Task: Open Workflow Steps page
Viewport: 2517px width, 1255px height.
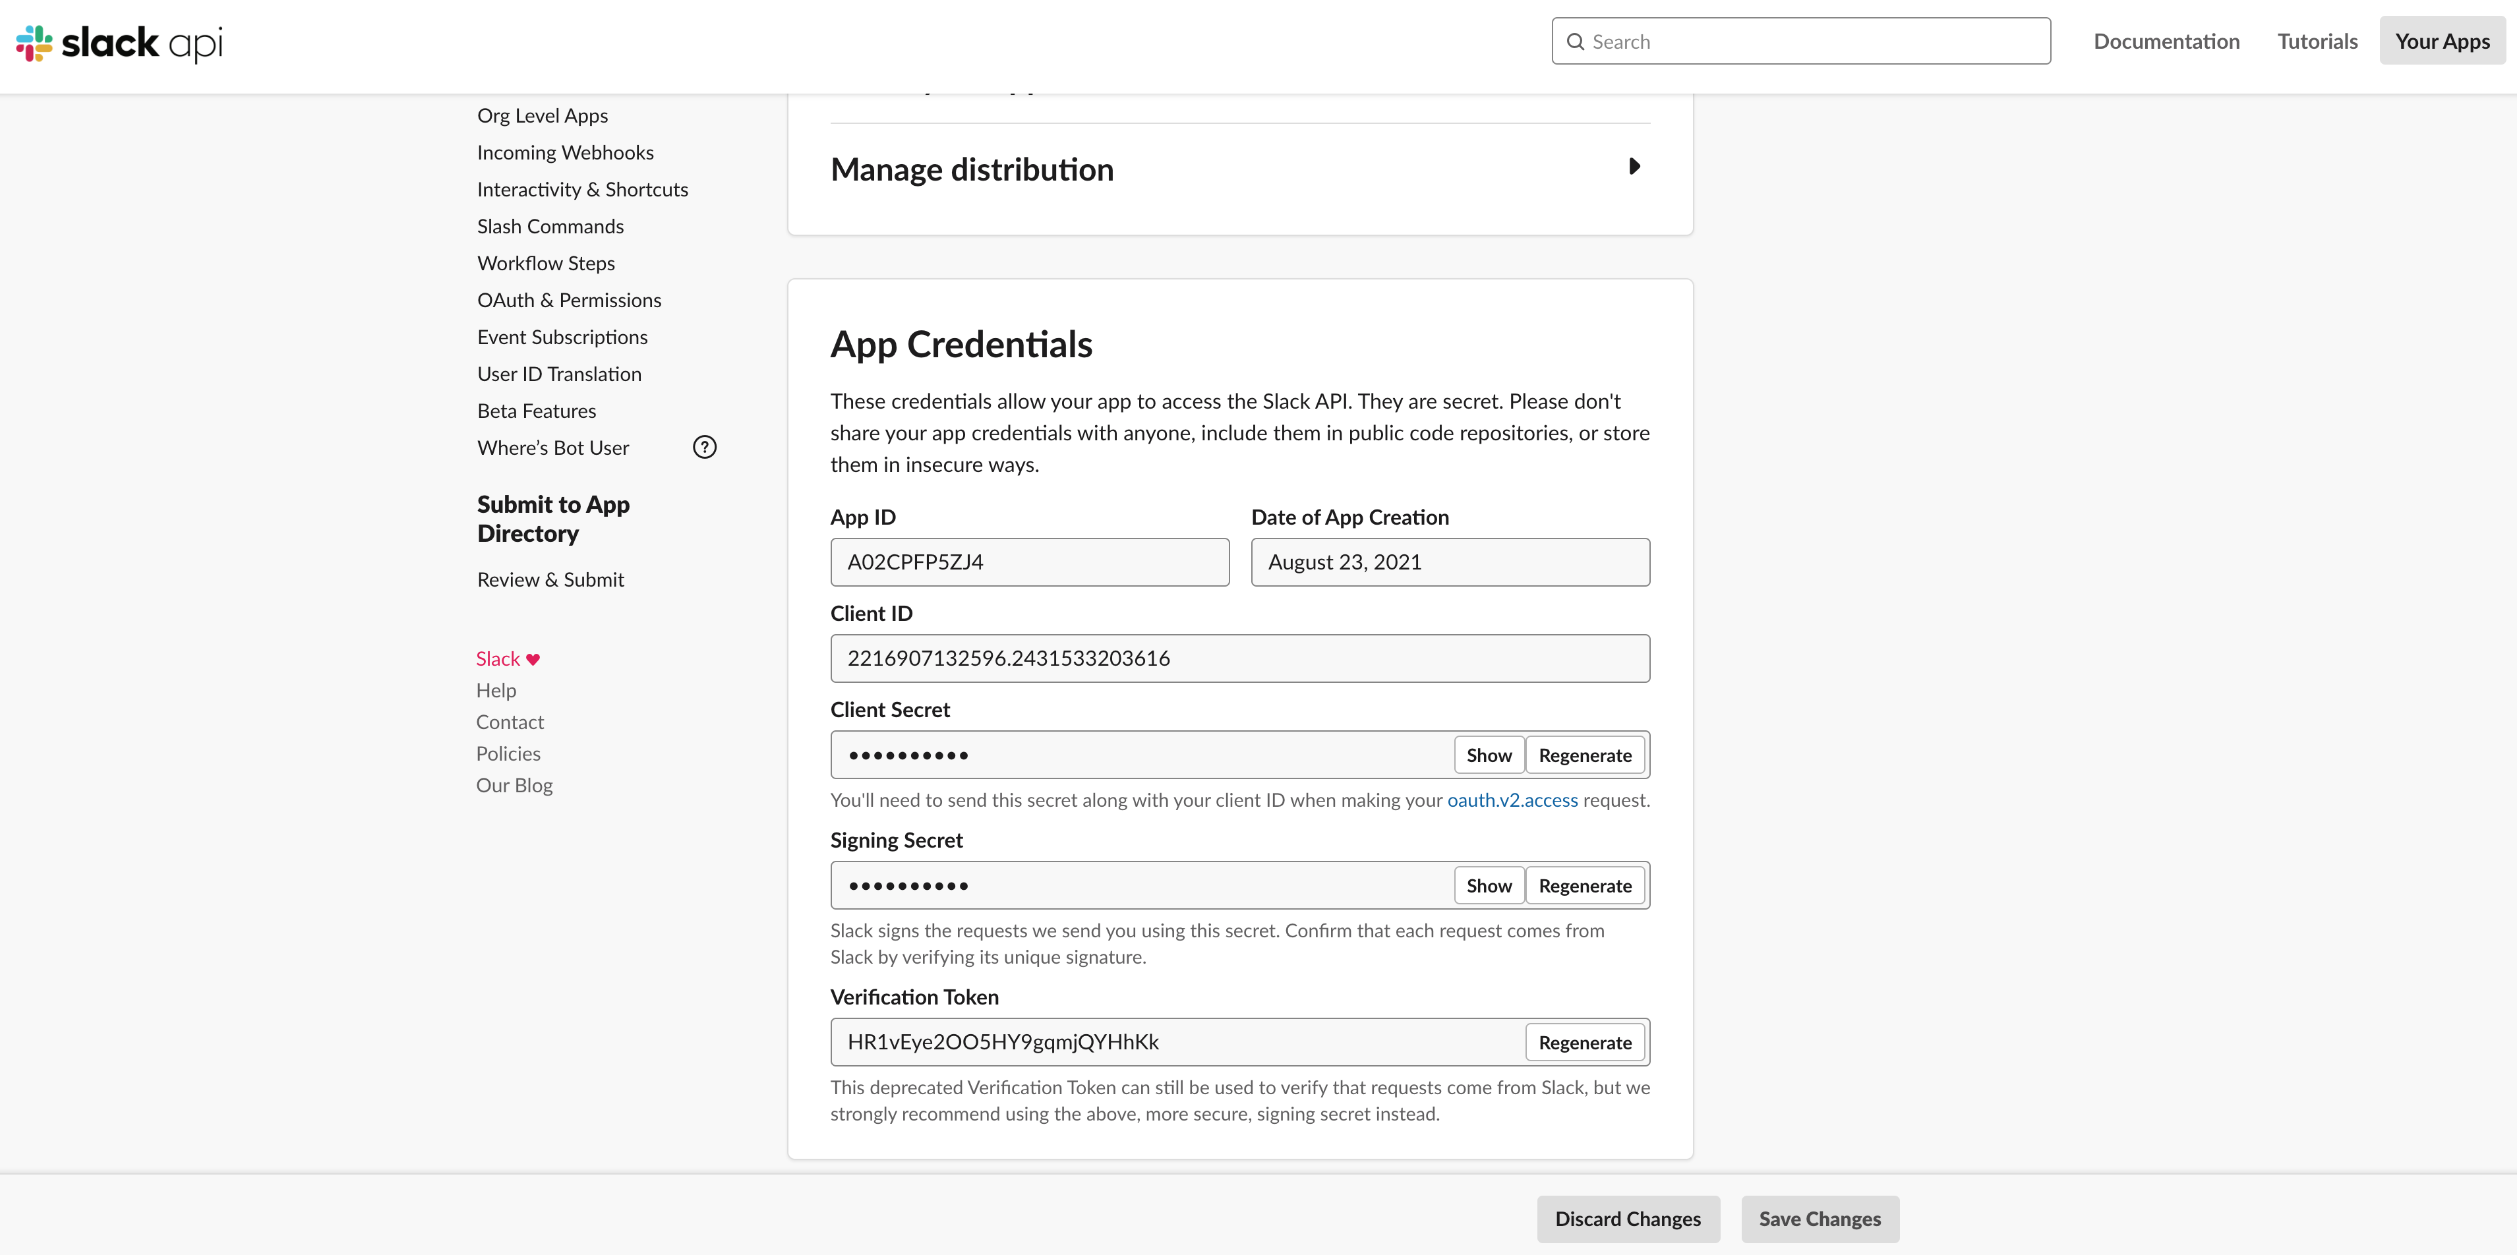Action: (545, 264)
